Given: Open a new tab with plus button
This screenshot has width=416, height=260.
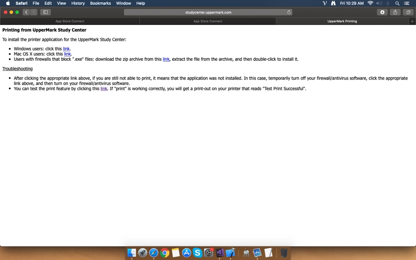Looking at the screenshot, I should [x=412, y=21].
